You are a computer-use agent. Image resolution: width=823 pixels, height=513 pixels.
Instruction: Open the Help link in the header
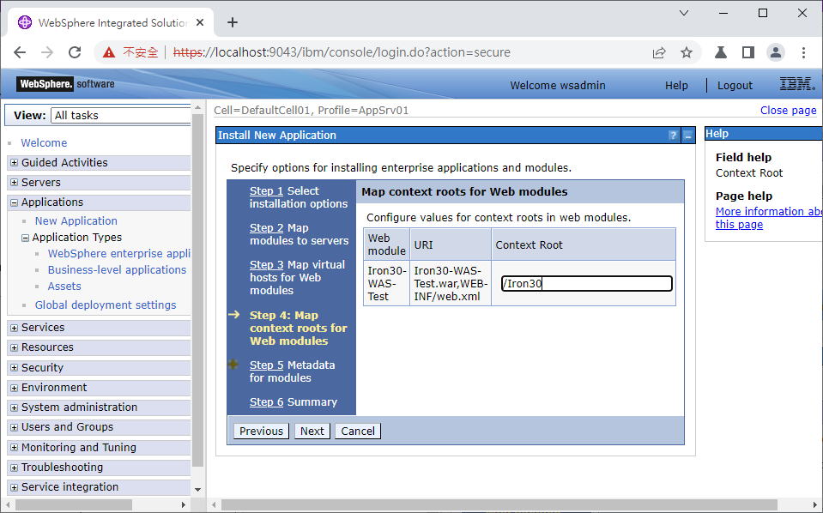pos(676,86)
